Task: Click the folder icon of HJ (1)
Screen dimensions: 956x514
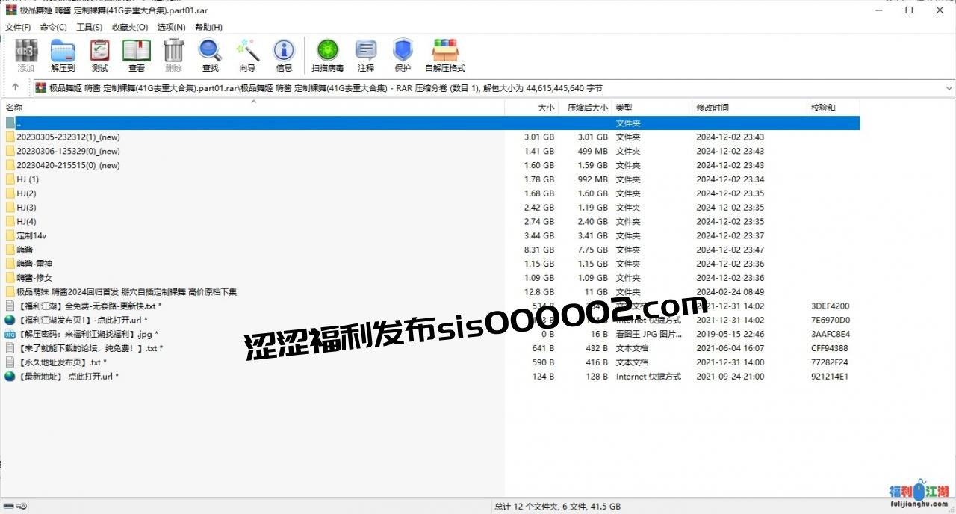Action: point(10,179)
